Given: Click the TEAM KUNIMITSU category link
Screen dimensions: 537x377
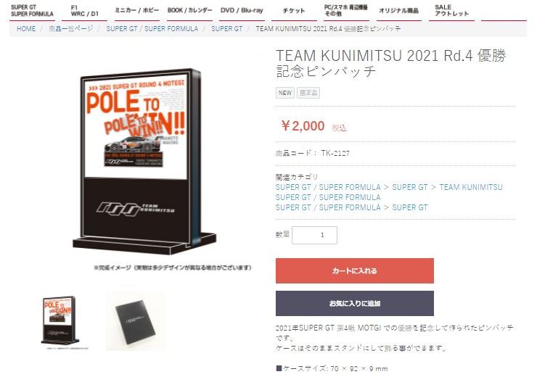Looking at the screenshot, I should tap(471, 187).
